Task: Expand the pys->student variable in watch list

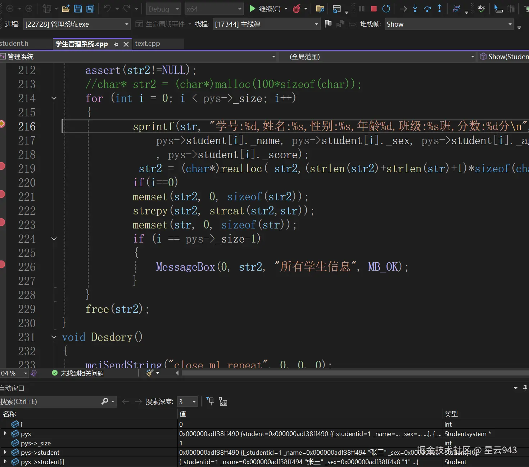Action: (x=5, y=452)
